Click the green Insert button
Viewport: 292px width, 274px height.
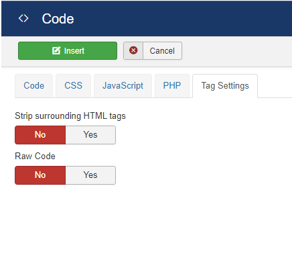(x=68, y=50)
